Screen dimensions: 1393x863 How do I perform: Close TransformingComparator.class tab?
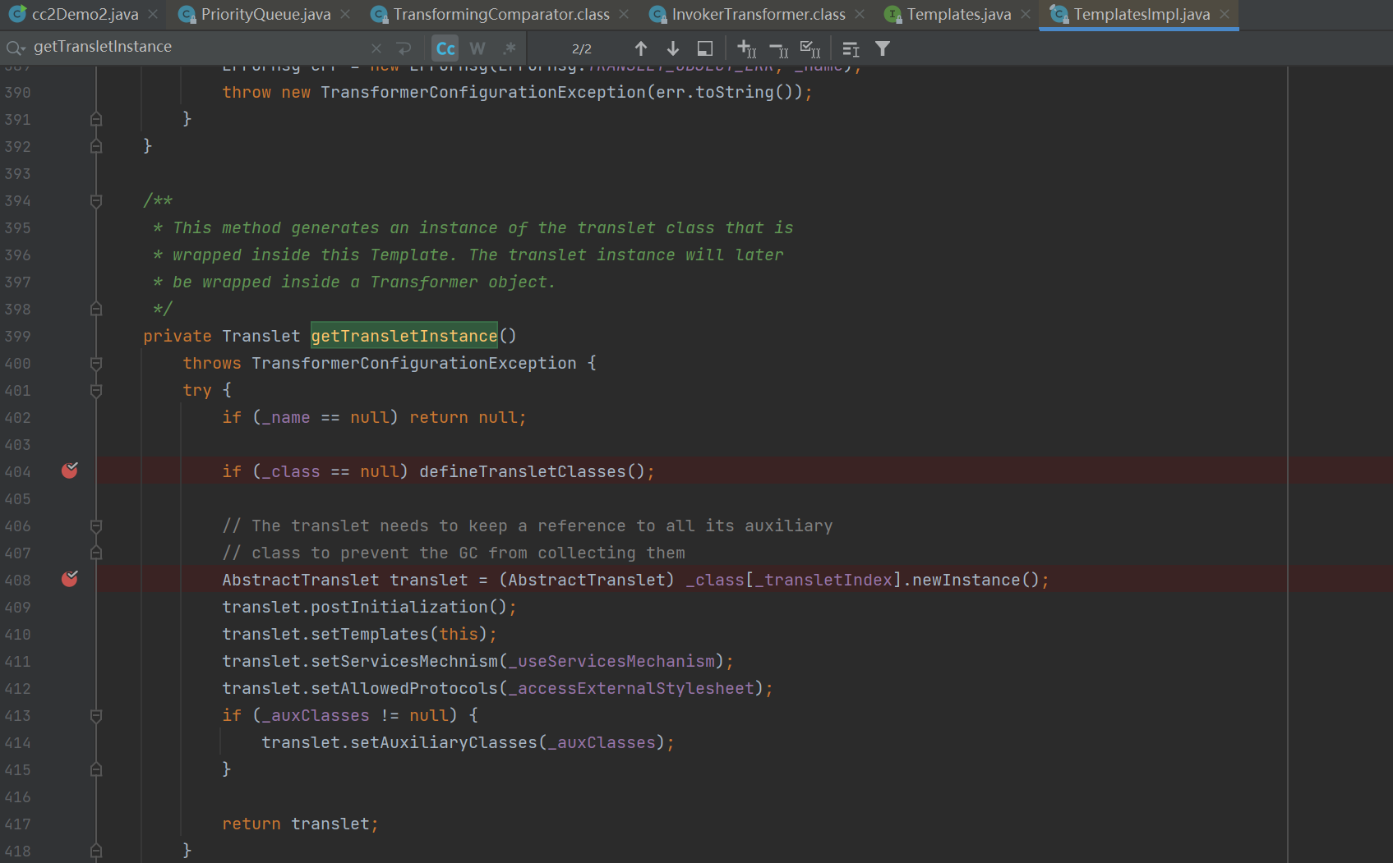pos(624,14)
